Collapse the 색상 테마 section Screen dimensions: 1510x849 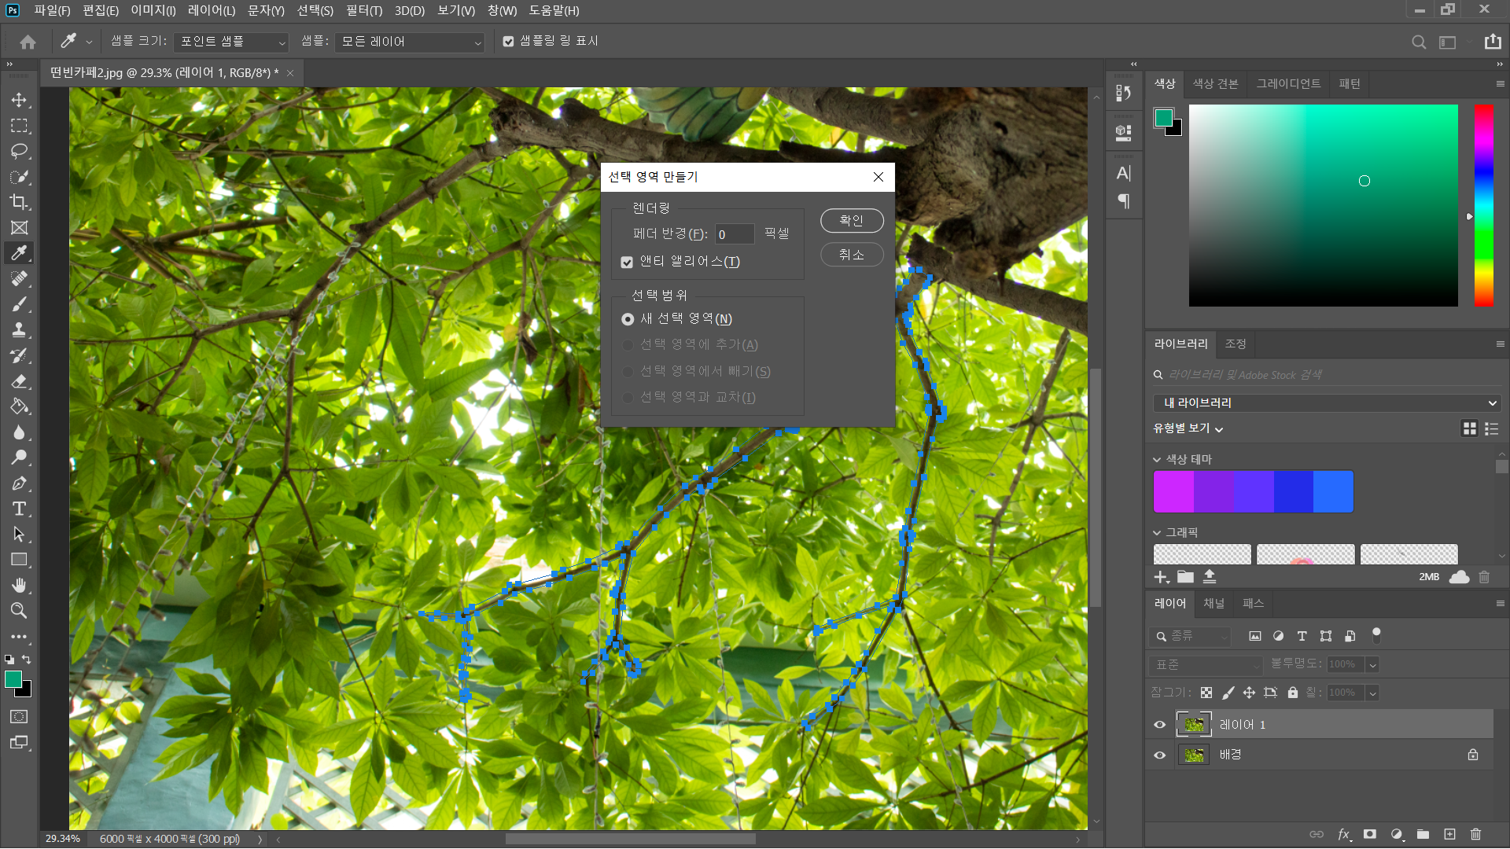[1157, 460]
